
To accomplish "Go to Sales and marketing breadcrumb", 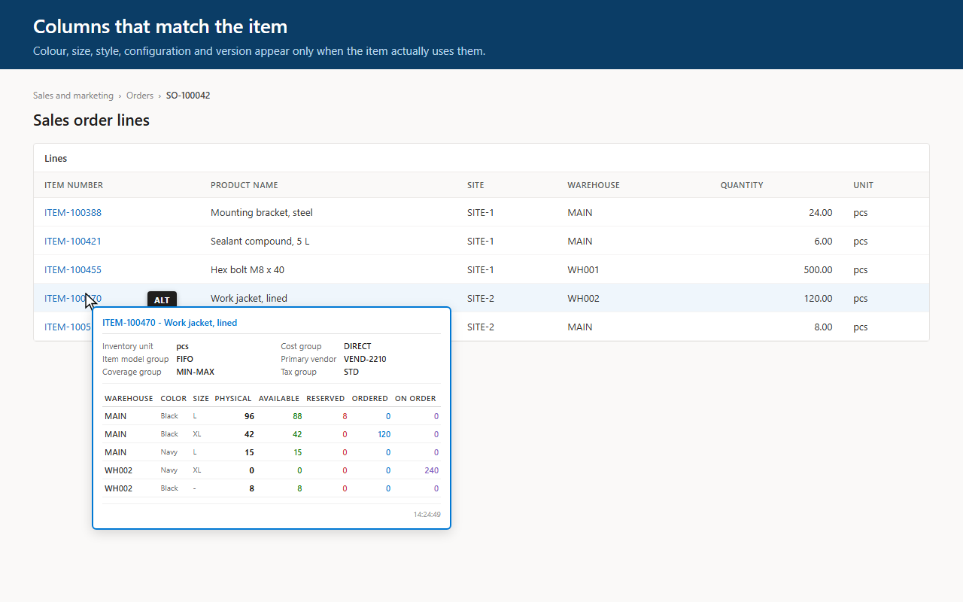I will tap(73, 96).
